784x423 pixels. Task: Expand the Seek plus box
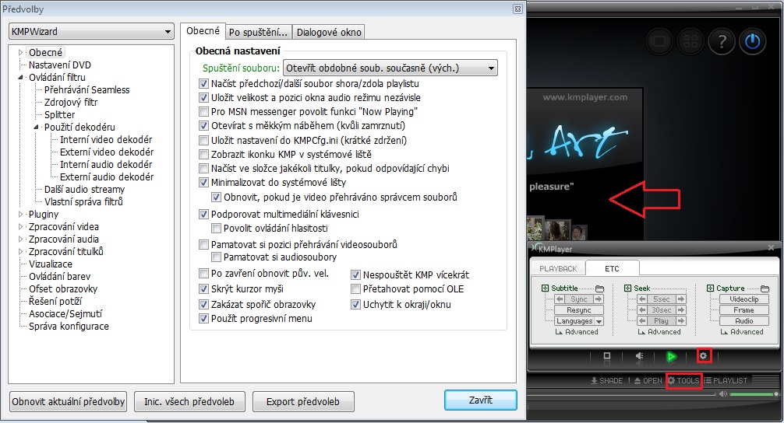(627, 288)
